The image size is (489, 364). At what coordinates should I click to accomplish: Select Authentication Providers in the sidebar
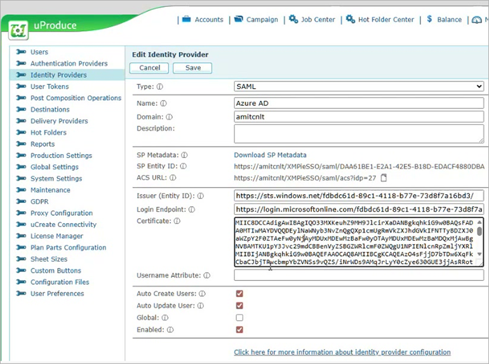69,63
